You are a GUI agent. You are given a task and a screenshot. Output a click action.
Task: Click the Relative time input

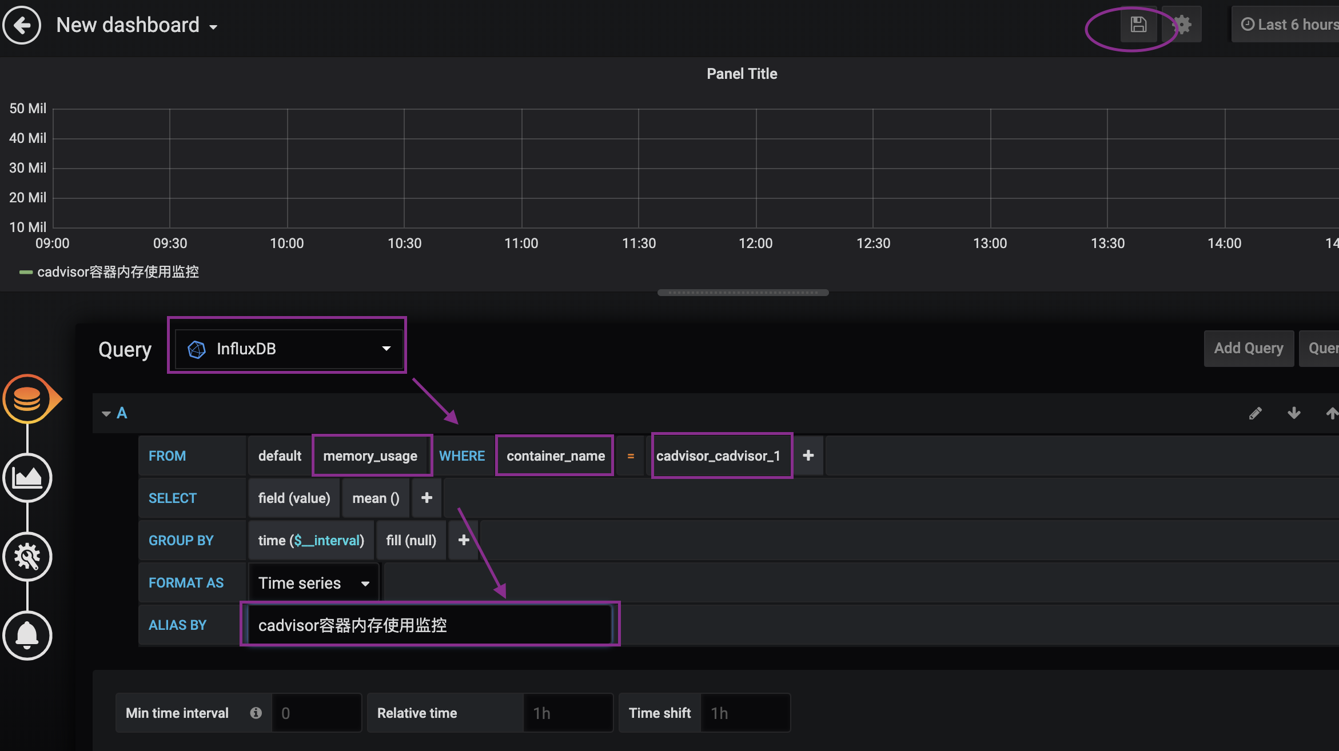[x=568, y=713]
